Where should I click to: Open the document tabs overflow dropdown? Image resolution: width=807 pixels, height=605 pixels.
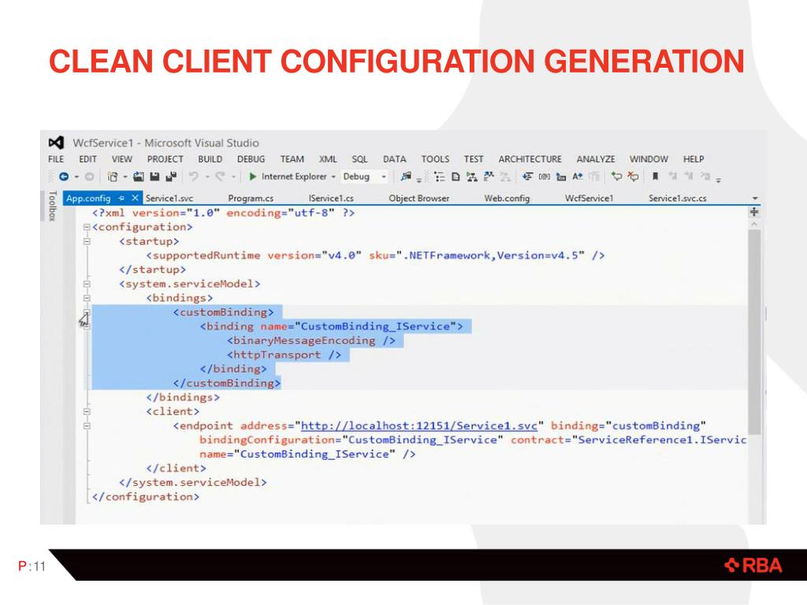(755, 198)
